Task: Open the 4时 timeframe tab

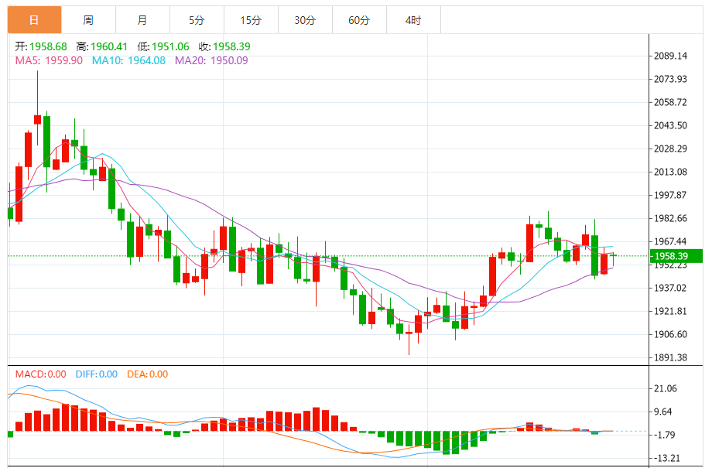Action: pyautogui.click(x=413, y=20)
